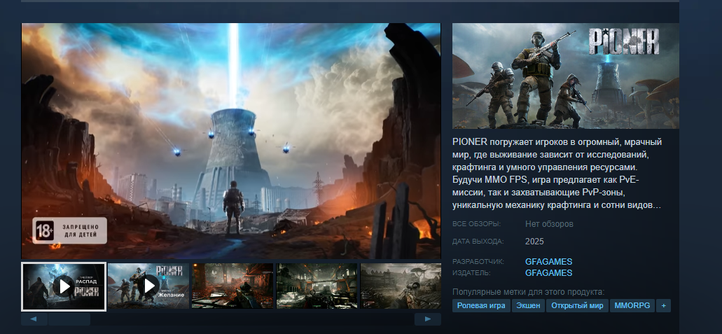This screenshot has width=722, height=334.
Task: Open the red foggy forest screenshot thumbnail
Action: (232, 286)
